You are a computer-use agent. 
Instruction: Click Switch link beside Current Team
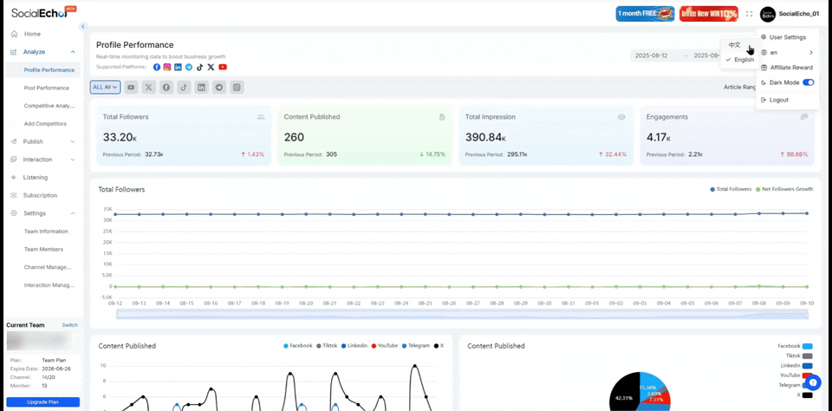[x=69, y=325]
